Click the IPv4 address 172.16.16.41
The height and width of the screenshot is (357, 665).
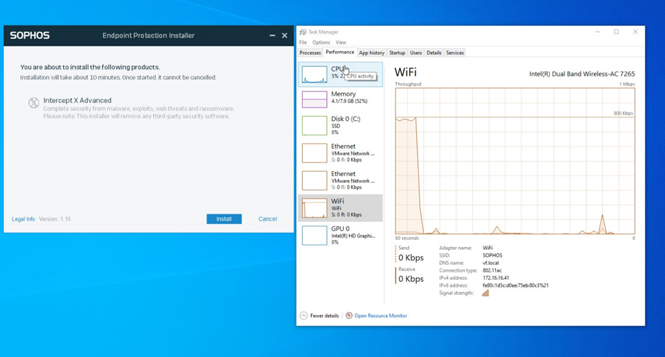click(x=496, y=278)
